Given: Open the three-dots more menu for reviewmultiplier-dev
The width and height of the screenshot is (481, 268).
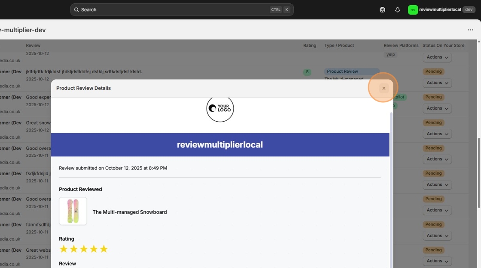Looking at the screenshot, I should (x=470, y=30).
